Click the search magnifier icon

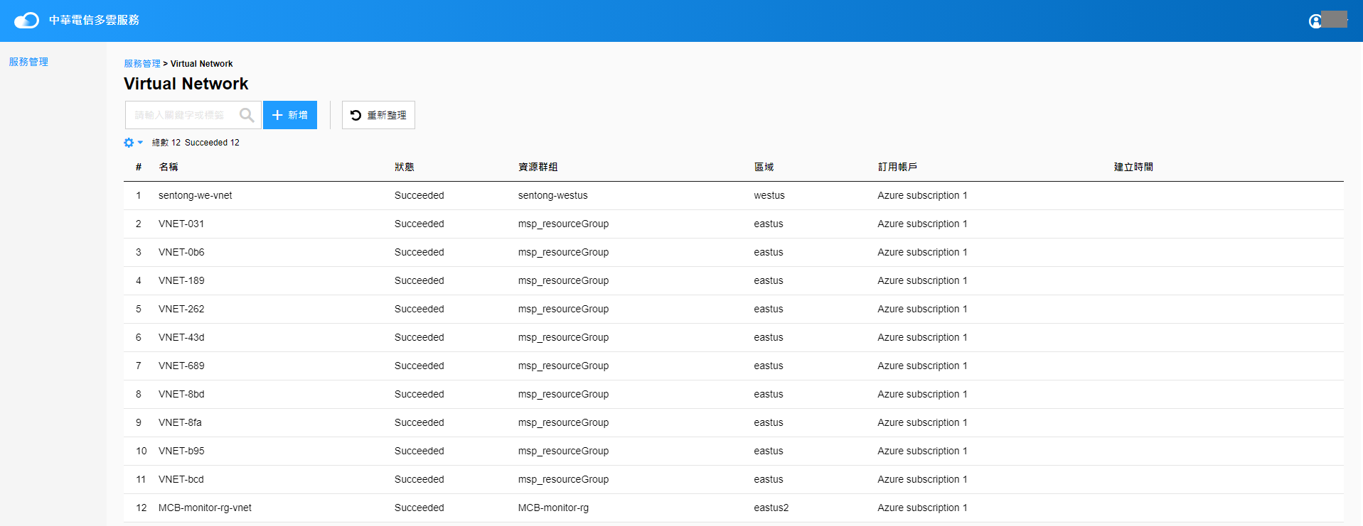(247, 115)
